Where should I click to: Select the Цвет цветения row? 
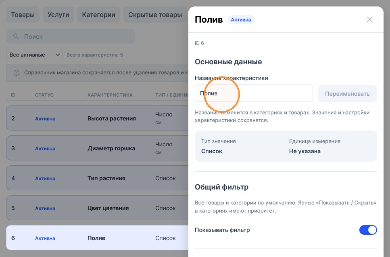(x=97, y=208)
